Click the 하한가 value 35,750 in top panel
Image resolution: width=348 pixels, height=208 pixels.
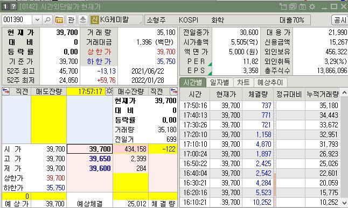(x=166, y=61)
